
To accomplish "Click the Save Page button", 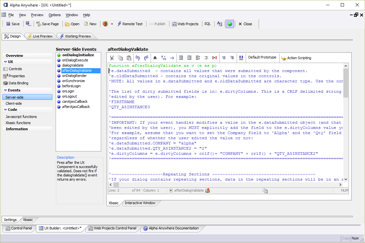I will pos(48,24).
